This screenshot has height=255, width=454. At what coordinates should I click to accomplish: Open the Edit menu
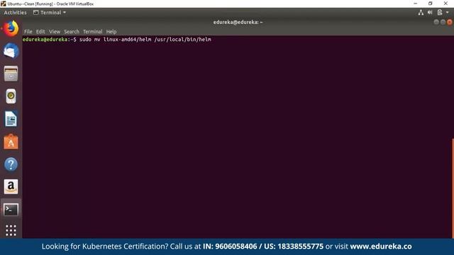40,31
